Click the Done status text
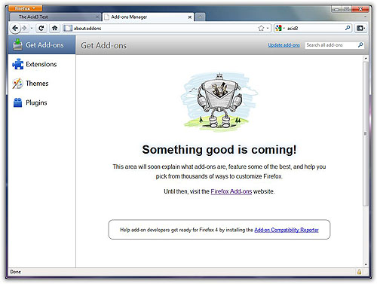 (x=16, y=272)
